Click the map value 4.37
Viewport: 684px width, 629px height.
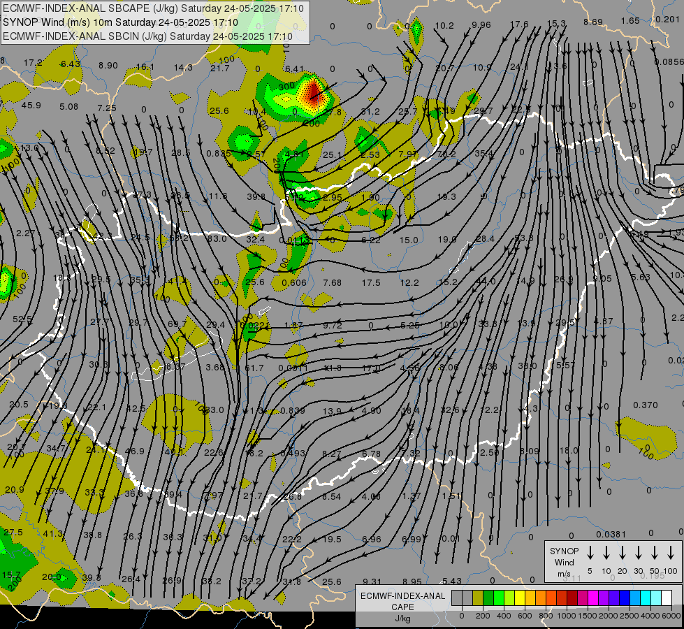coord(604,321)
